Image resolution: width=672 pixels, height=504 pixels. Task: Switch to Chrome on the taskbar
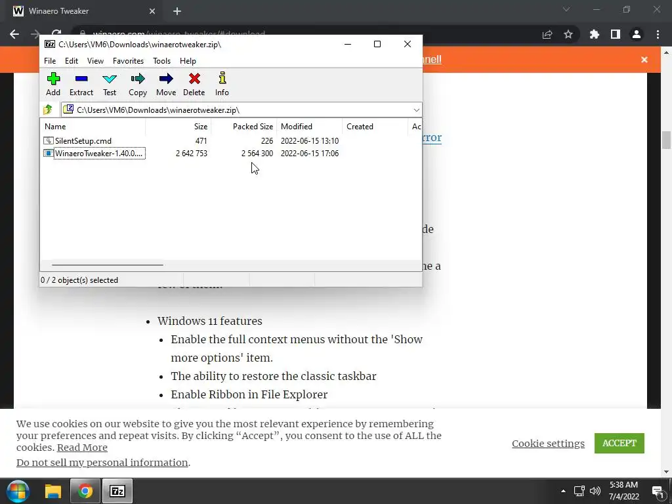tap(85, 491)
